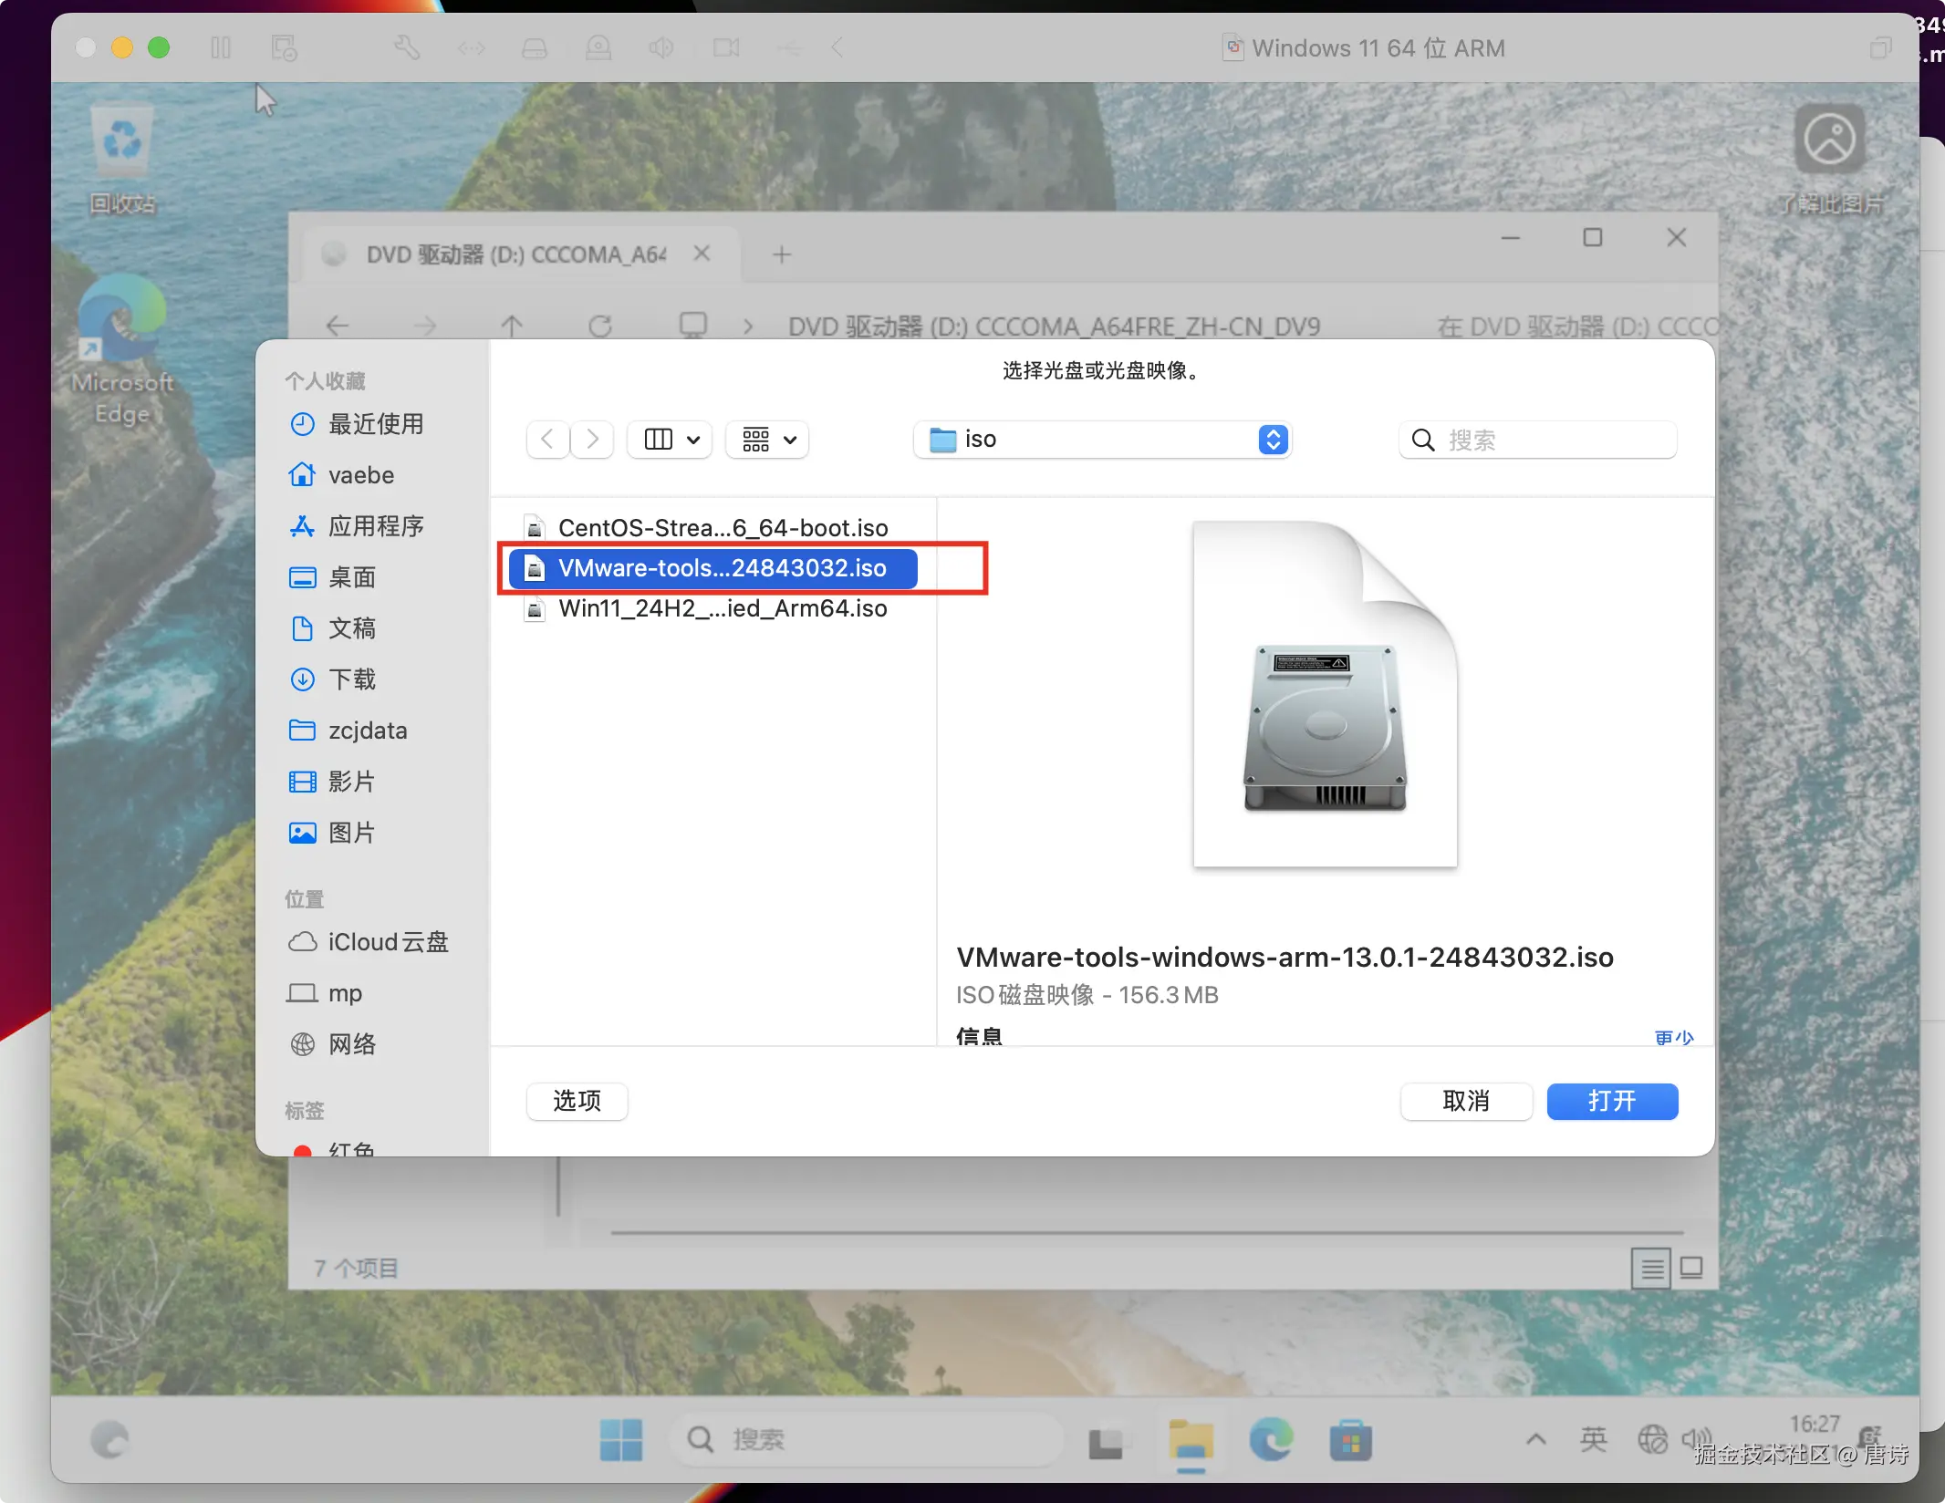This screenshot has height=1503, width=1945.
Task: Click the camera device toolbar icon
Action: pos(726,47)
